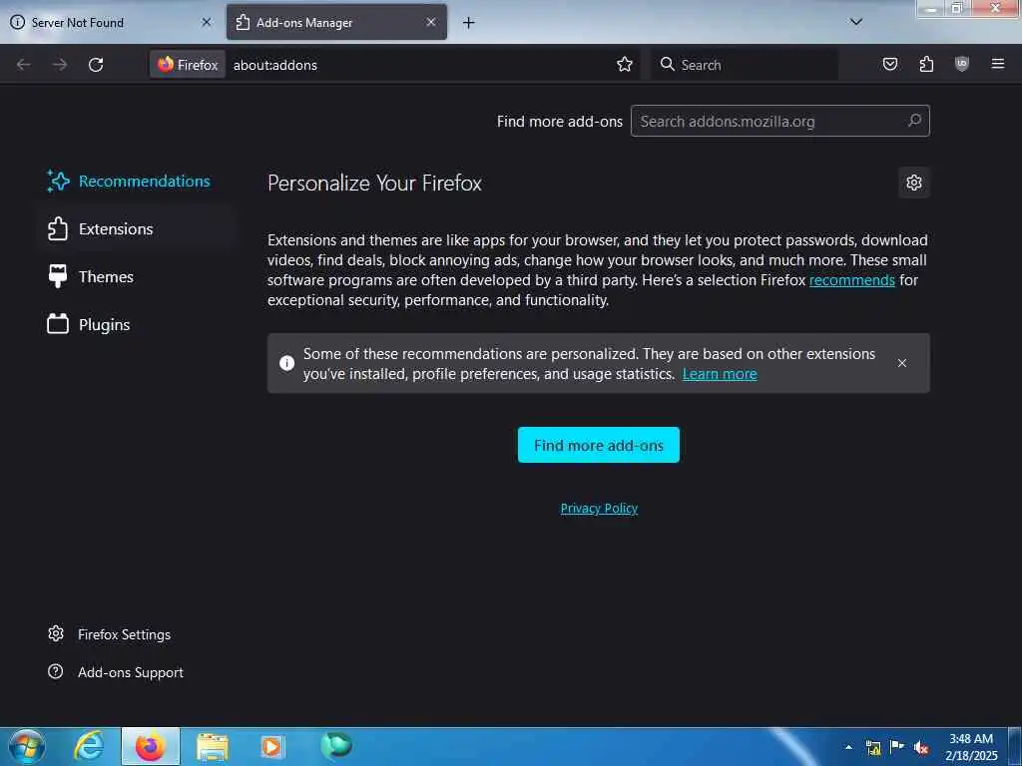Go forward one page

click(60, 65)
